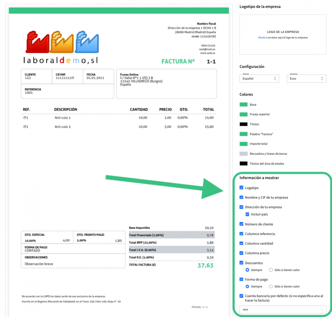The image size is (332, 317).
Task: Click the "Añade" logo upload link
Action: [262, 38]
